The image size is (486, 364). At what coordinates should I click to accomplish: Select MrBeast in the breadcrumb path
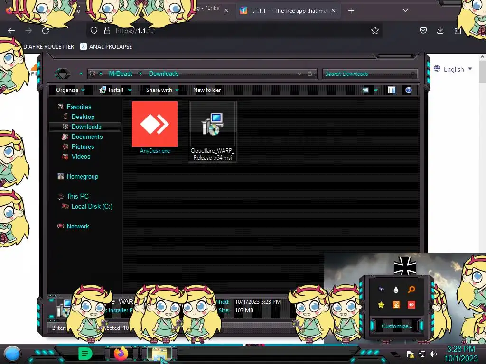tap(120, 73)
